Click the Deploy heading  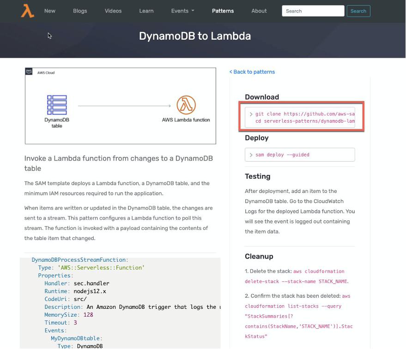pos(257,138)
